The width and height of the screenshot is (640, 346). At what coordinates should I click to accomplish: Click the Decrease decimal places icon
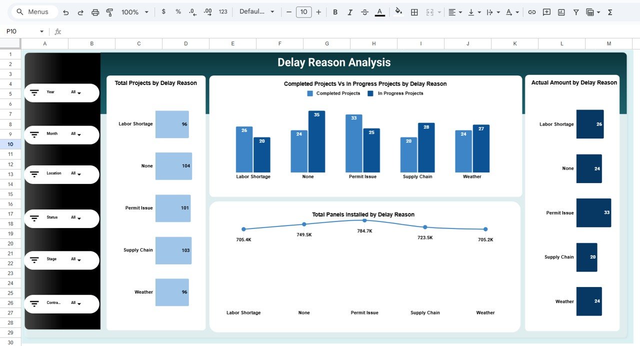click(x=192, y=11)
